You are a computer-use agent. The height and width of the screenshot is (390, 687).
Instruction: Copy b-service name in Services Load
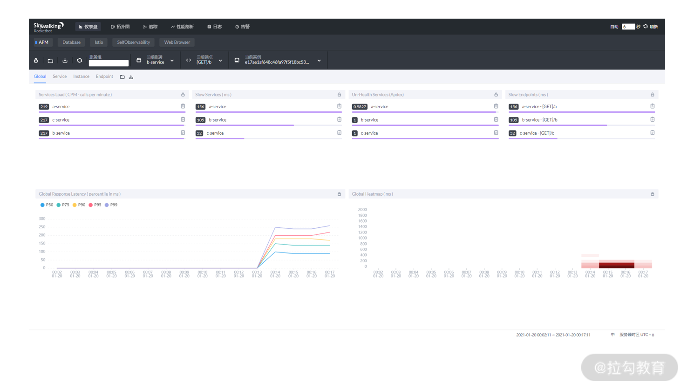point(183,133)
